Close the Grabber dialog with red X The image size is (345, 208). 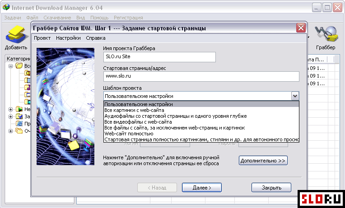point(301,28)
